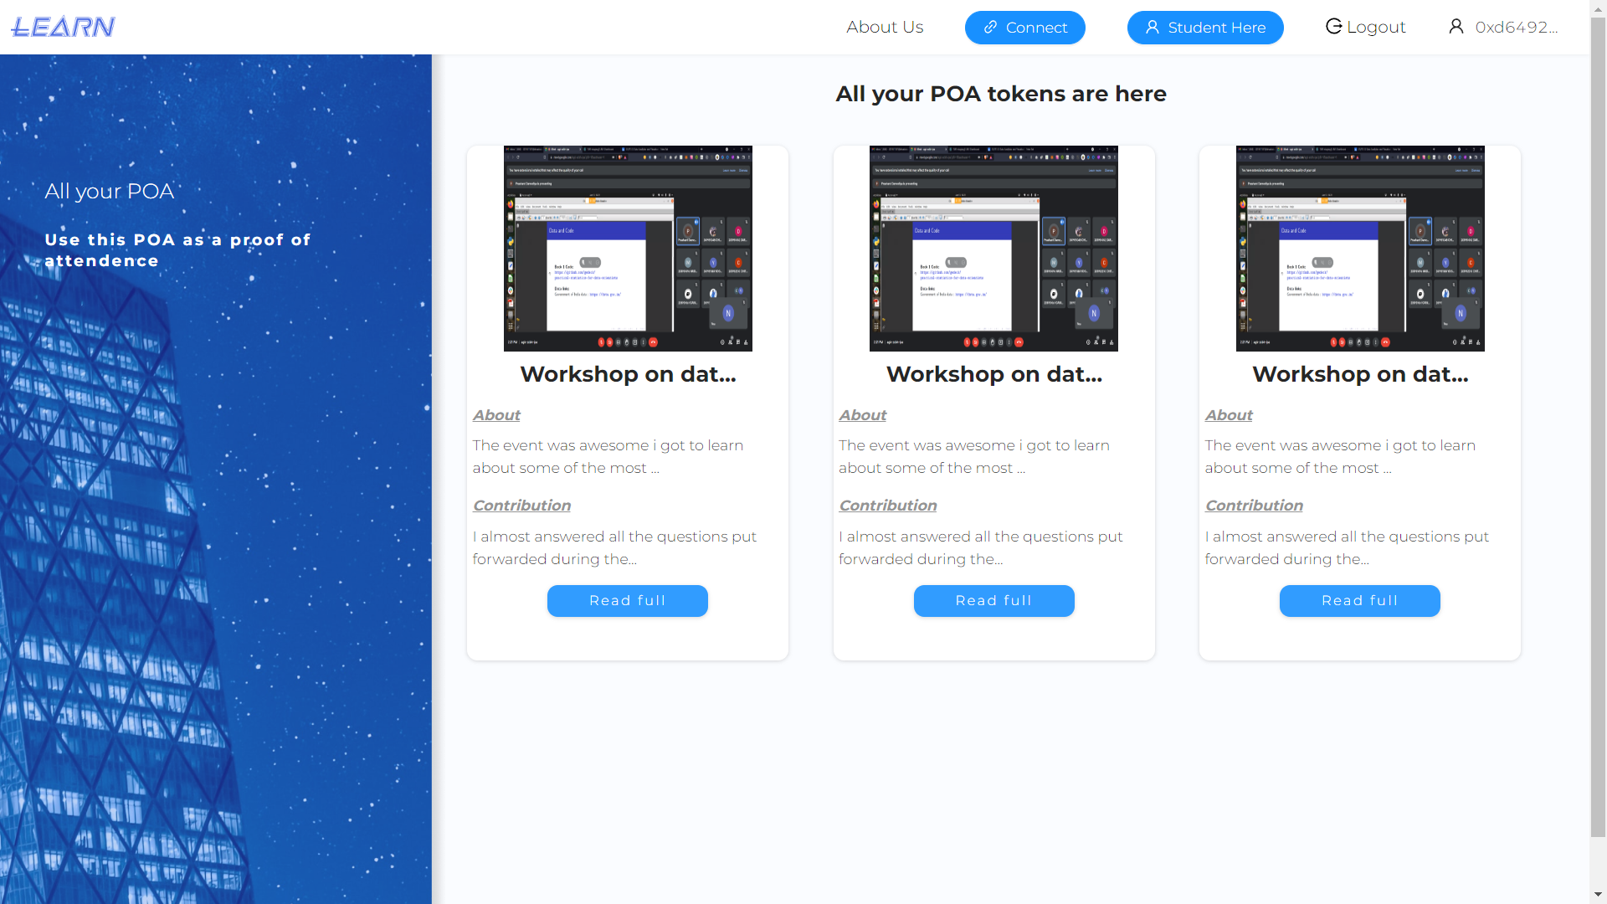The height and width of the screenshot is (904, 1607).
Task: Click Contribution heading in third card
Action: pyautogui.click(x=1254, y=506)
